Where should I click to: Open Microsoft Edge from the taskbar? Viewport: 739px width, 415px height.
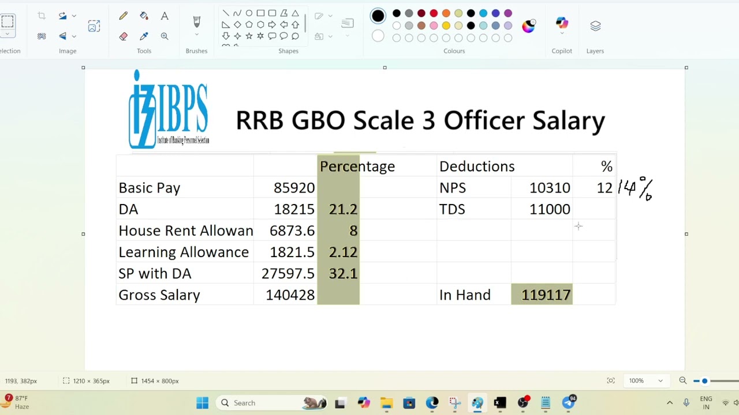click(x=432, y=403)
